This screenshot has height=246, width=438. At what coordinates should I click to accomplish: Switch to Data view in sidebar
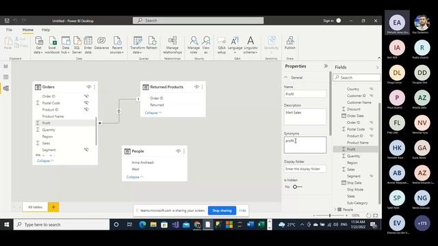click(x=6, y=77)
